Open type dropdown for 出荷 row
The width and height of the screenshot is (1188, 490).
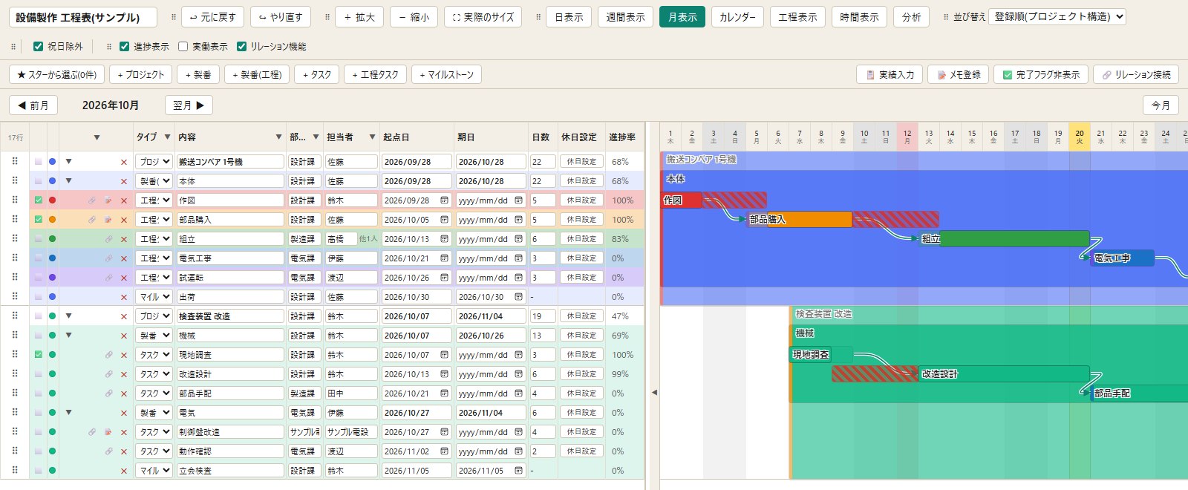pyautogui.click(x=154, y=297)
